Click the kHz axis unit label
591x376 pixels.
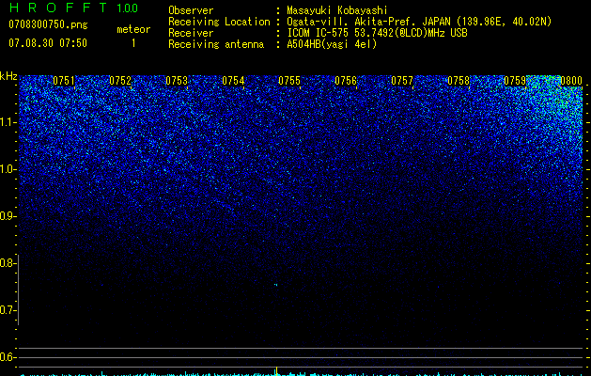(x=8, y=76)
